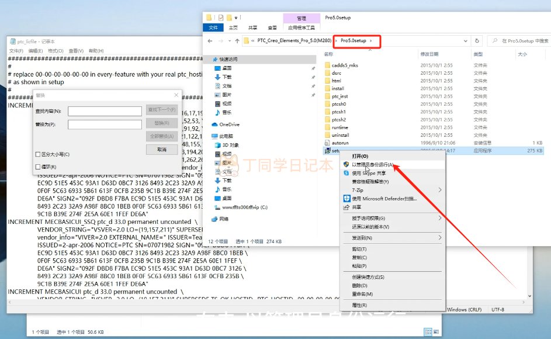Select the cadds5_mks folder
Screen dimensions: 551x339
341,65
